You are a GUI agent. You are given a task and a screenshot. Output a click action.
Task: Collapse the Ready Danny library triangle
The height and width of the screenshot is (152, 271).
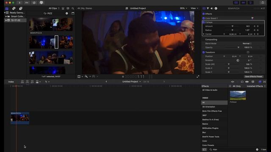5,13
